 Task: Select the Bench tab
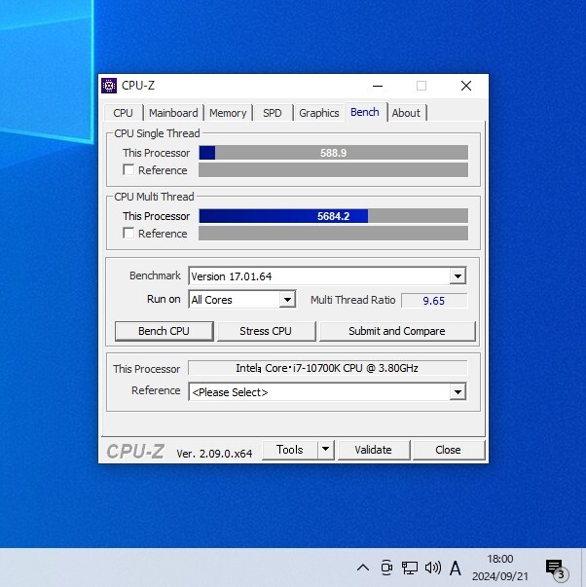coord(365,112)
